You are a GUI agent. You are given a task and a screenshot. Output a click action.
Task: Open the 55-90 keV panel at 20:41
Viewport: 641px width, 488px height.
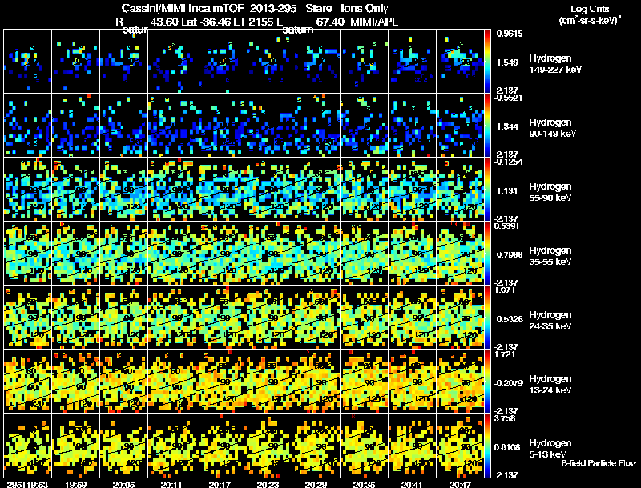[x=412, y=190]
